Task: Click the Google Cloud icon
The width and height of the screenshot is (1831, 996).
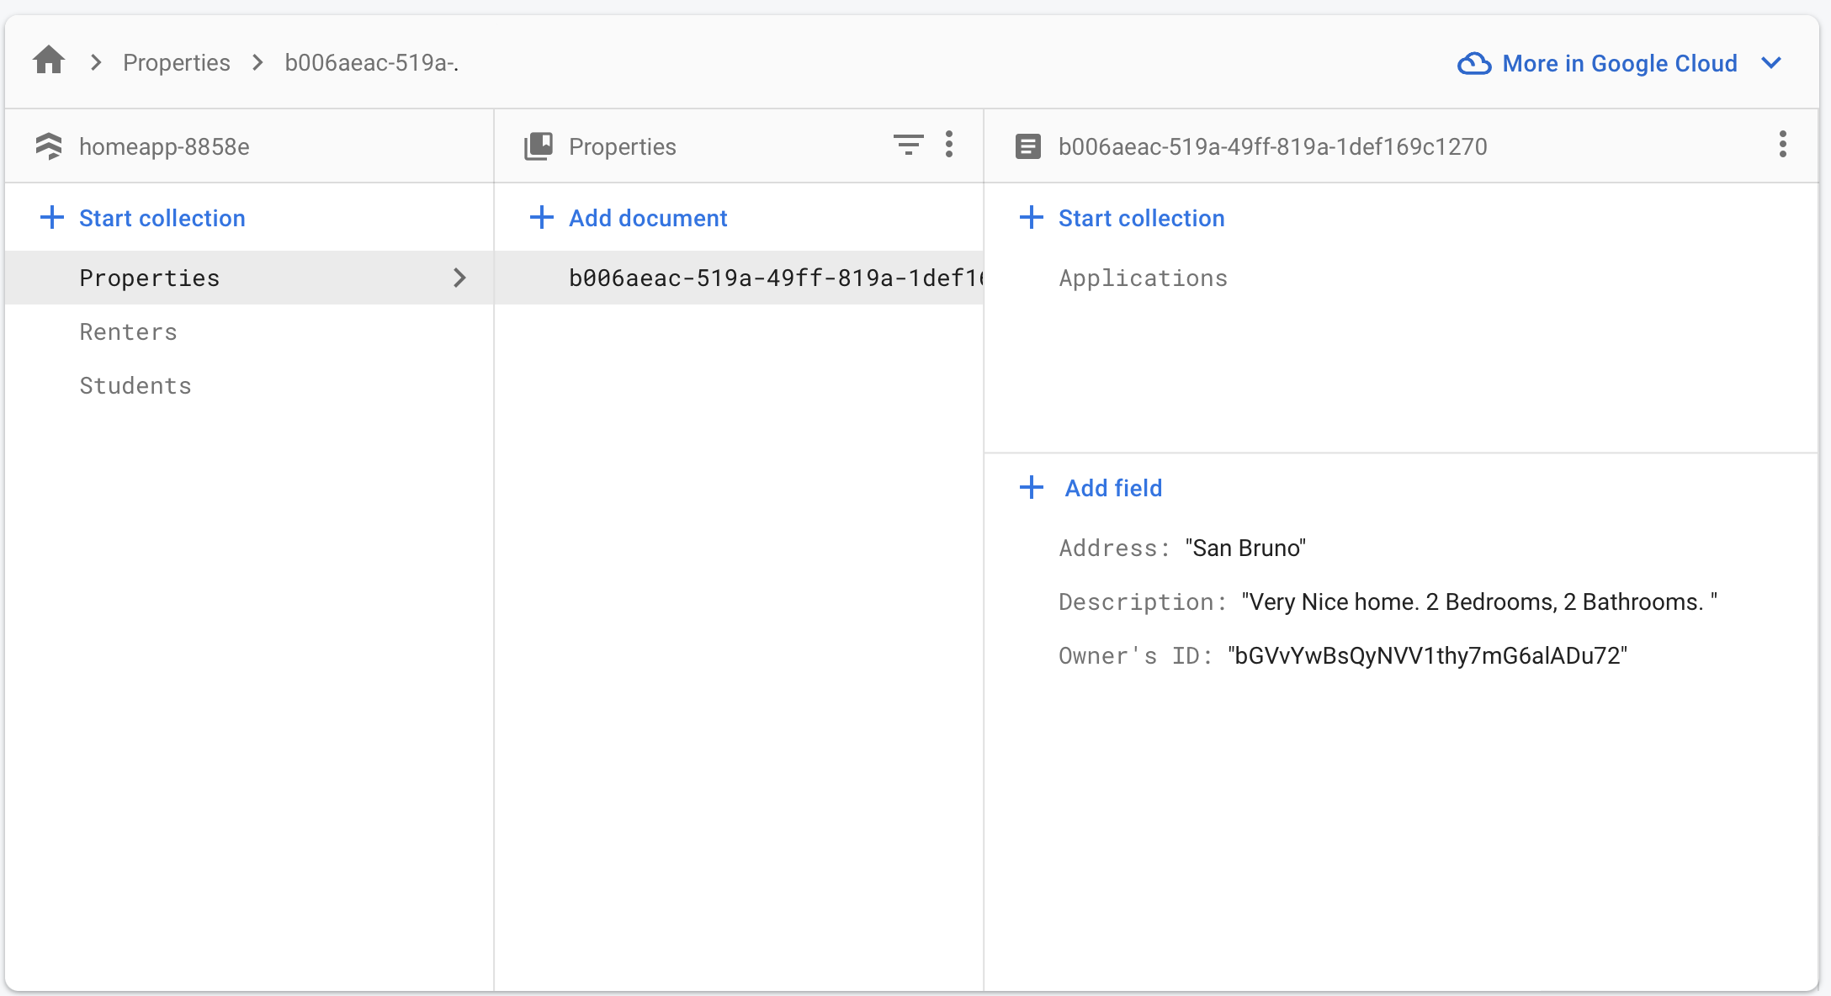Action: [x=1474, y=63]
